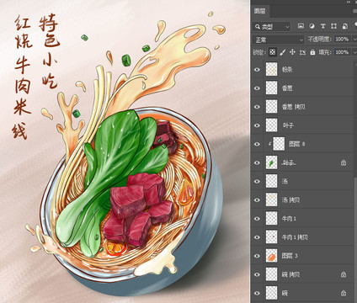Open the 正常 blend mode dropdown
Screen dimensions: 357x303
278,40
